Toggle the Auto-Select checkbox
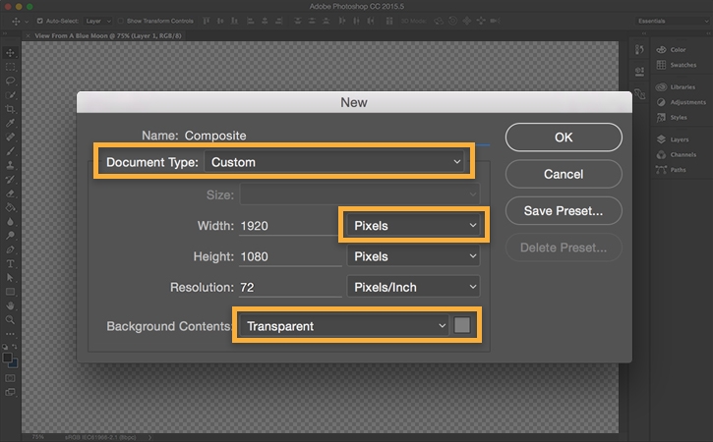The image size is (713, 442). (x=38, y=20)
